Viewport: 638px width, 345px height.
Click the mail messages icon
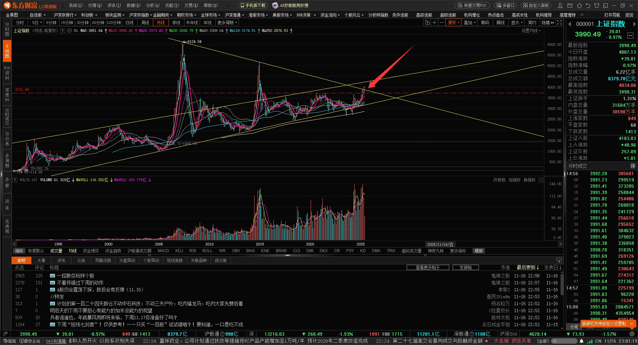(570, 6)
